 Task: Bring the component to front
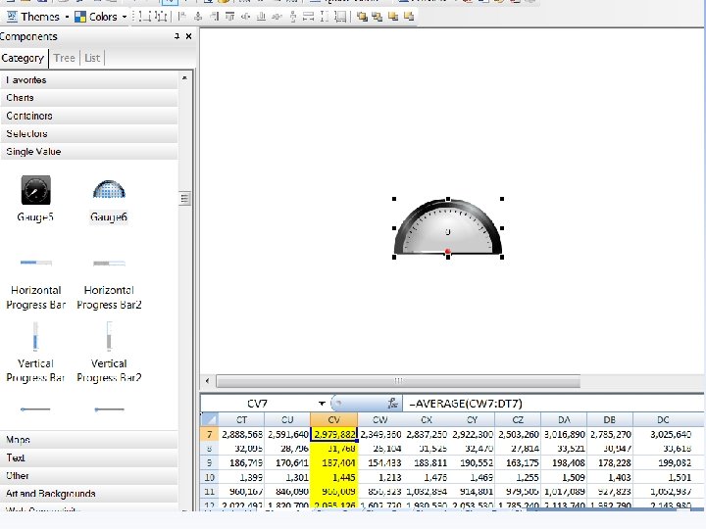pos(362,17)
